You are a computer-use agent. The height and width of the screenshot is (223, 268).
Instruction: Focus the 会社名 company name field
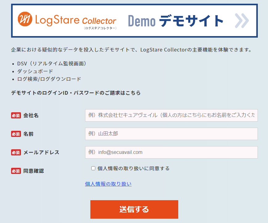(171, 115)
